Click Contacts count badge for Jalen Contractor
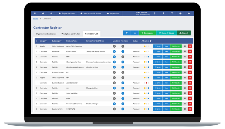This screenshot has width=225, height=129. 123,83
